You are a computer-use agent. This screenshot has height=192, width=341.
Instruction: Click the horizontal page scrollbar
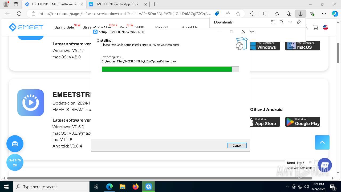(x=160, y=178)
